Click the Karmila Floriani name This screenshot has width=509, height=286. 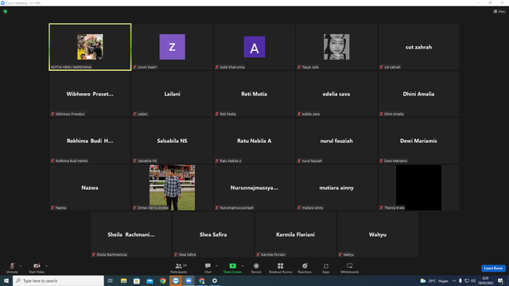(x=295, y=234)
